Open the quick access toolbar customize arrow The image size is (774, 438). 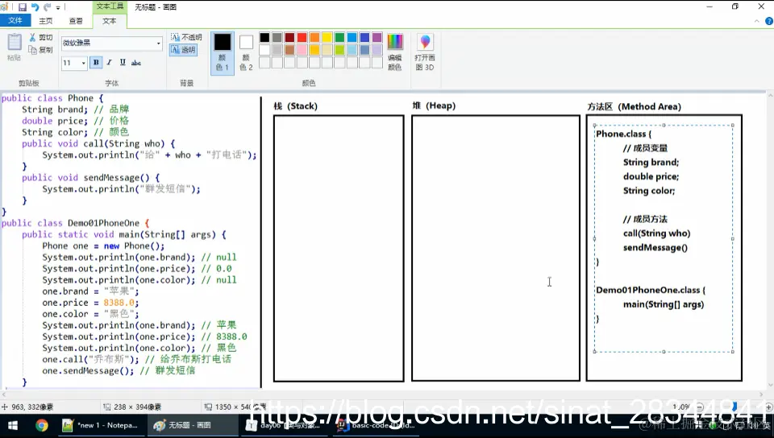pyautogui.click(x=58, y=7)
